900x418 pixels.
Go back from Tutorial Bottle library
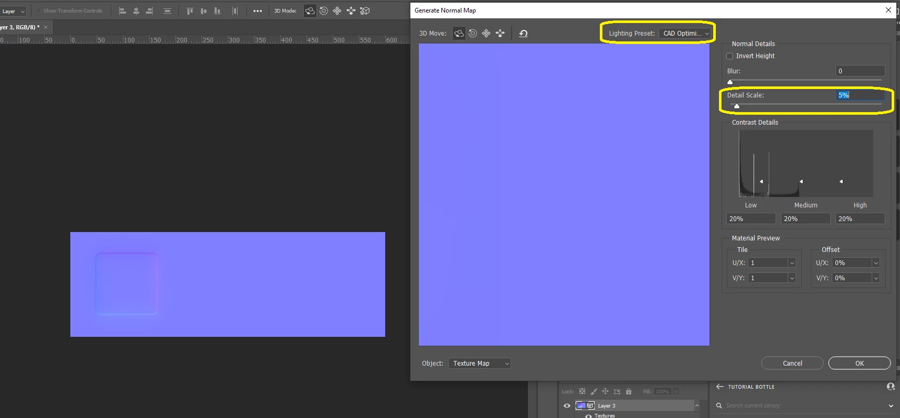[720, 387]
